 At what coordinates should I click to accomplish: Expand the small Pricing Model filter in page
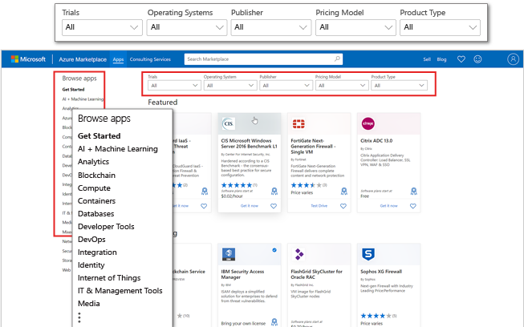coord(342,86)
